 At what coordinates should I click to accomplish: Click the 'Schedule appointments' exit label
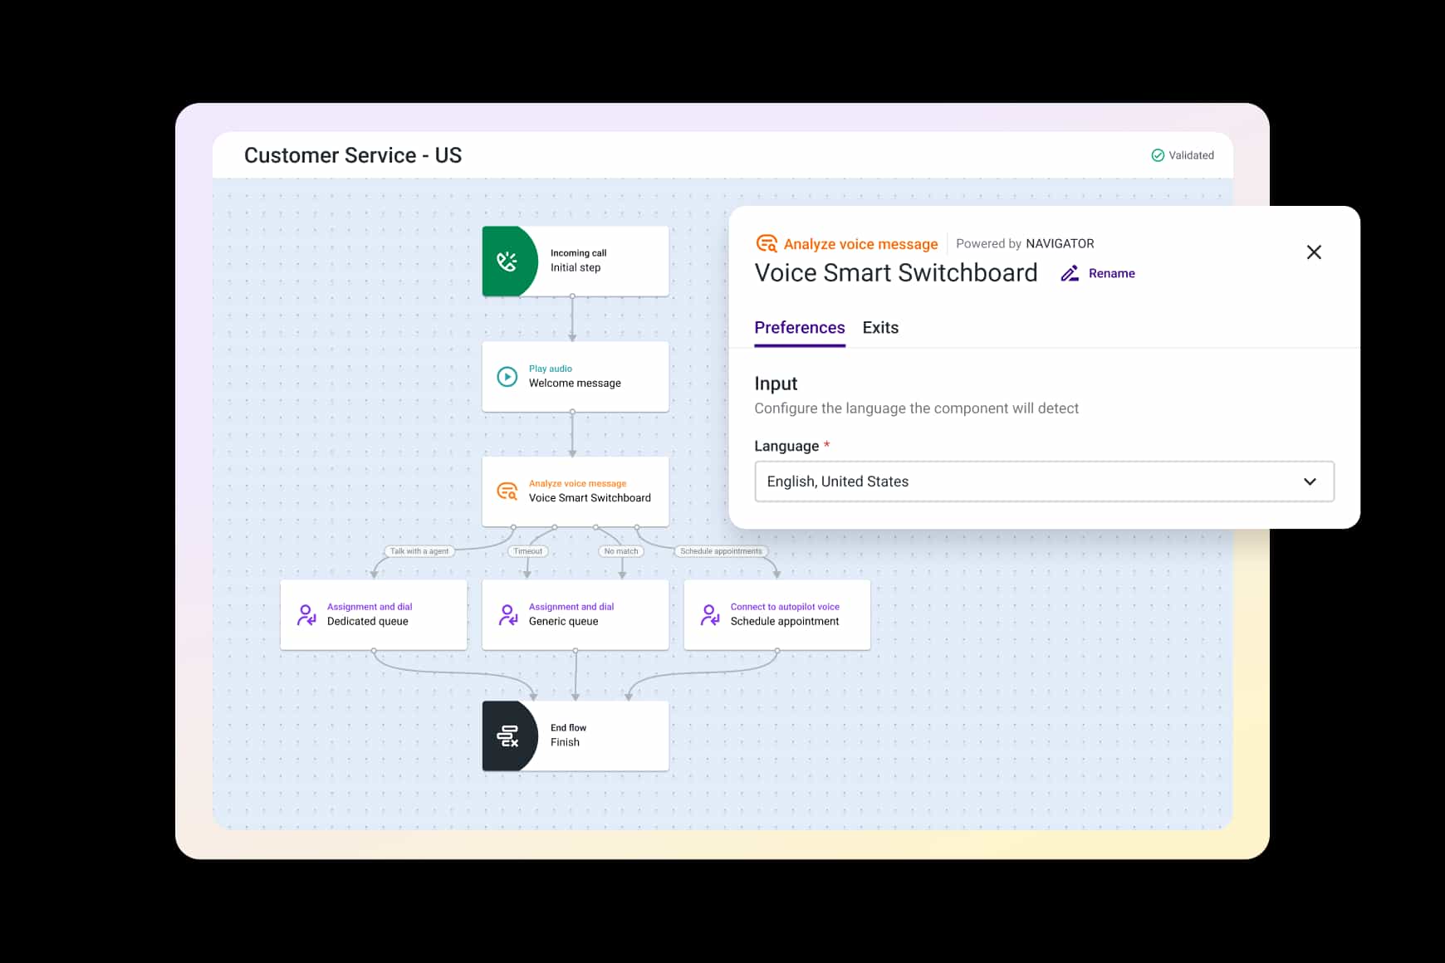coord(721,551)
